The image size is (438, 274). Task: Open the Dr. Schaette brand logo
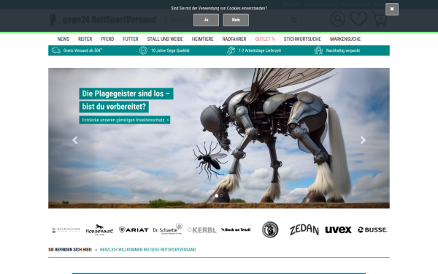click(x=168, y=229)
